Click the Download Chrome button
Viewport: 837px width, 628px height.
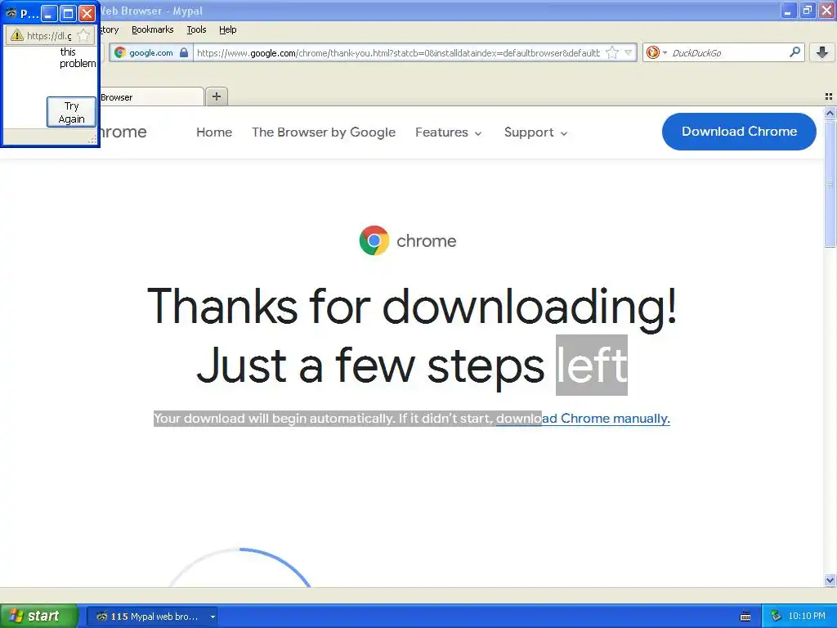(739, 132)
